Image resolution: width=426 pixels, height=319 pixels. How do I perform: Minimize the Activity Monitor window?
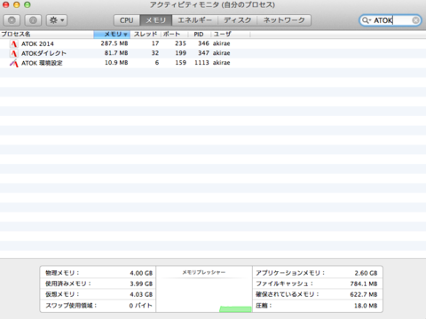17,4
